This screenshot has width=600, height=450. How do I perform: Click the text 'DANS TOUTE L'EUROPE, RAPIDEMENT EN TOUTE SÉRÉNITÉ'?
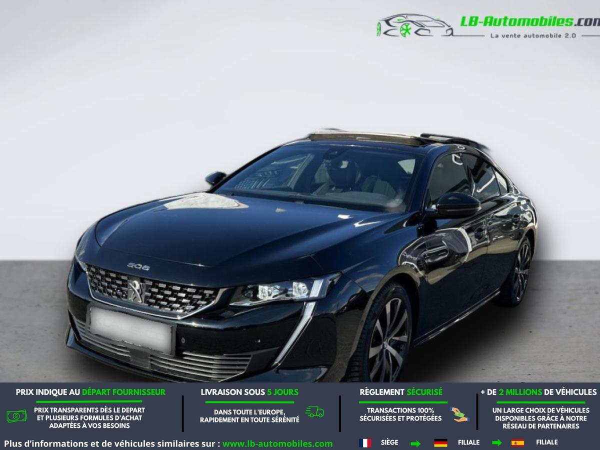[249, 416]
